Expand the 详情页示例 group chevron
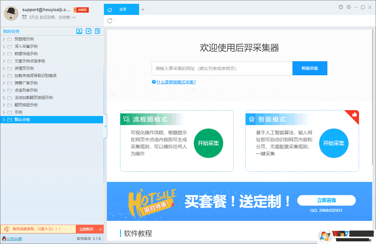 (x=4, y=68)
